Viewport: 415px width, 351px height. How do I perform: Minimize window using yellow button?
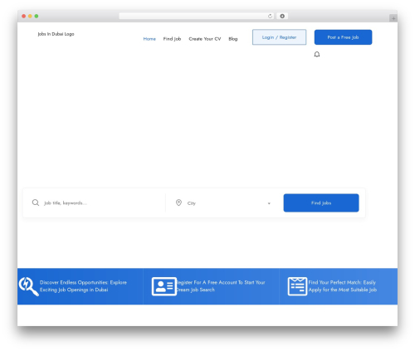point(30,16)
